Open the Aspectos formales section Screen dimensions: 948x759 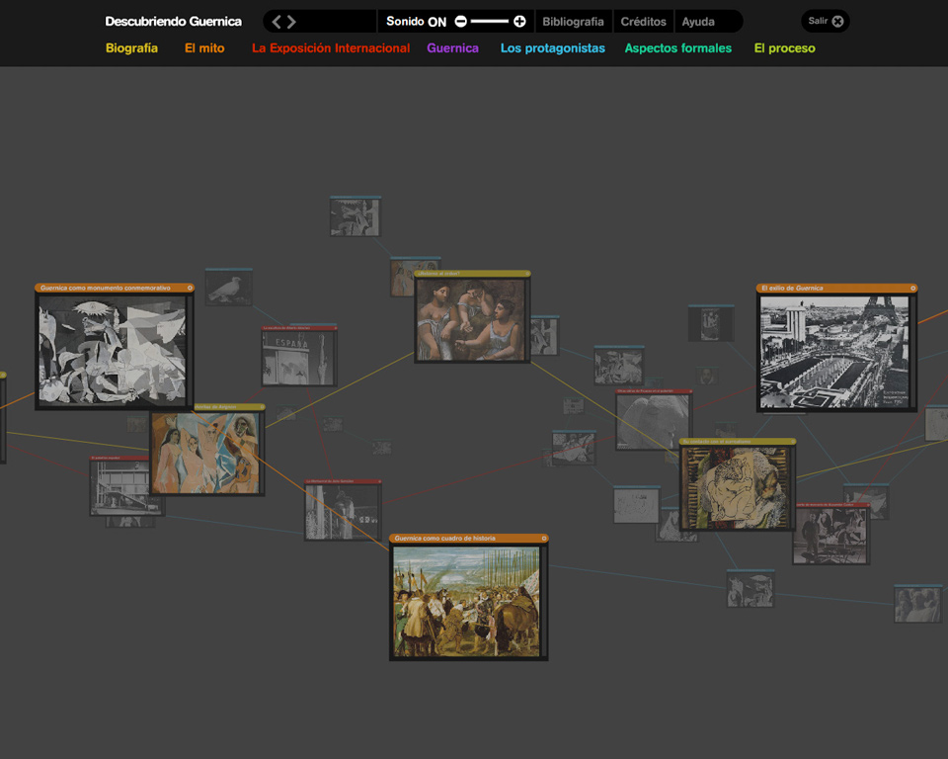click(677, 48)
